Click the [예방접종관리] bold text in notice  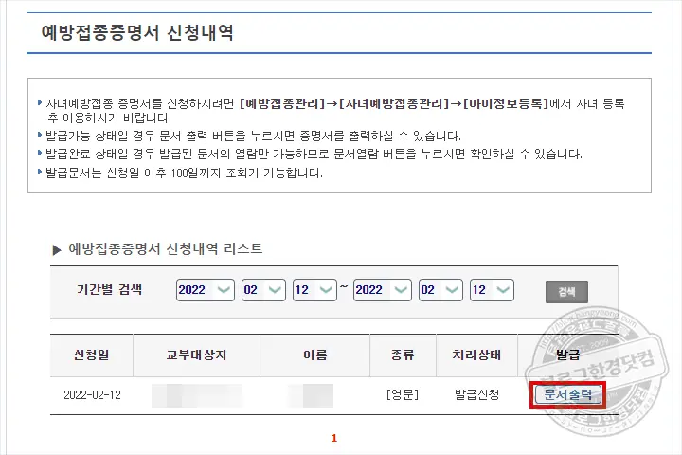pos(282,103)
